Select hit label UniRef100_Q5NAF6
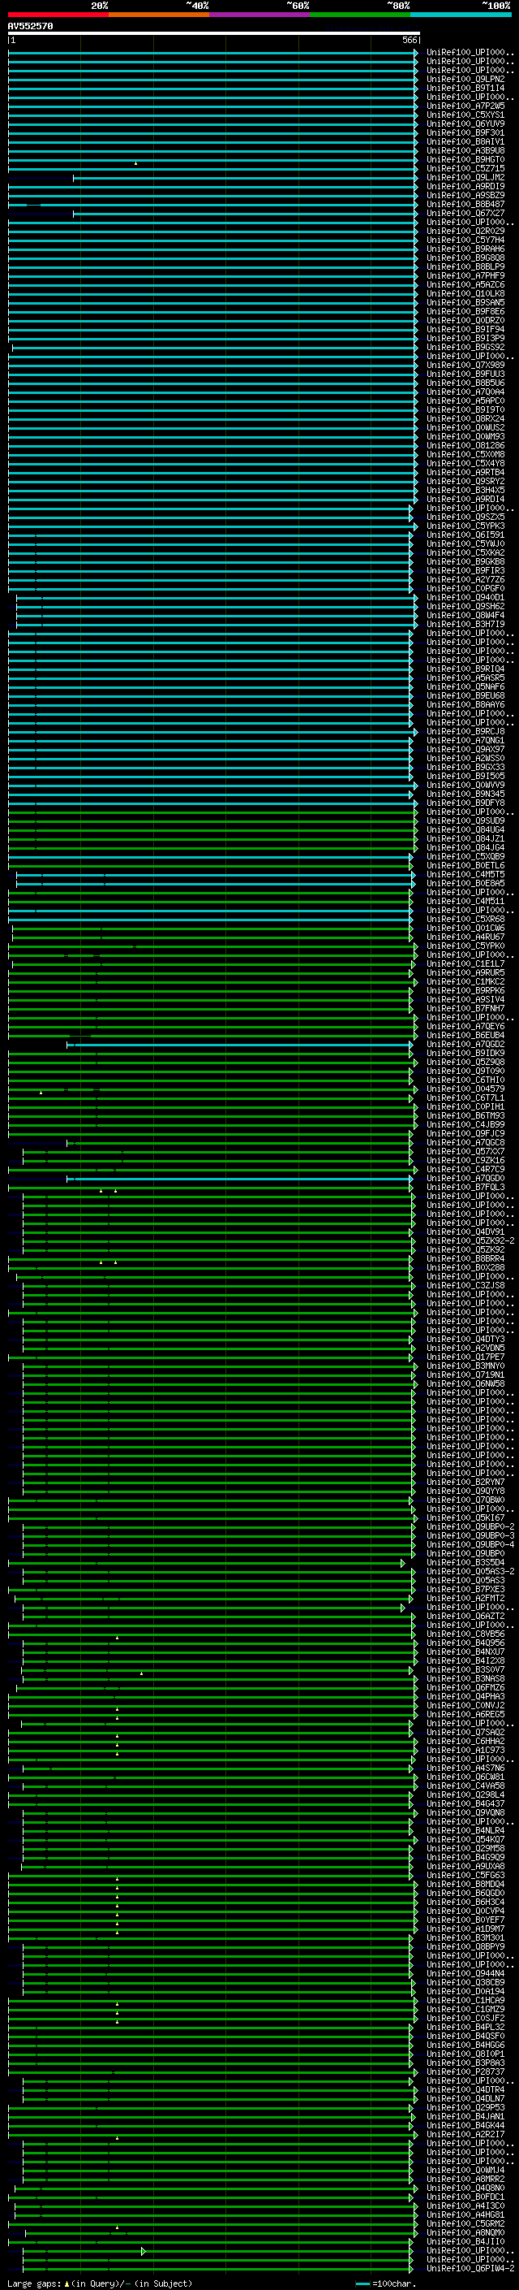519x2290 pixels. point(465,686)
